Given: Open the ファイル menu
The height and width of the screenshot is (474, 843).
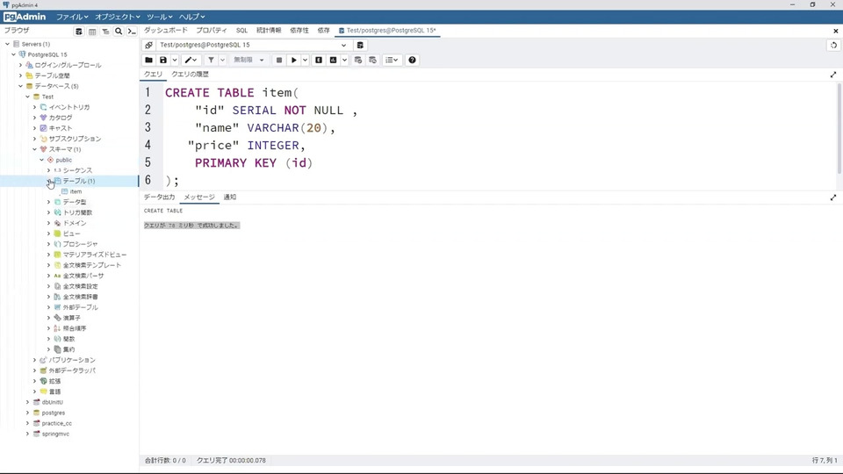Looking at the screenshot, I should [72, 17].
